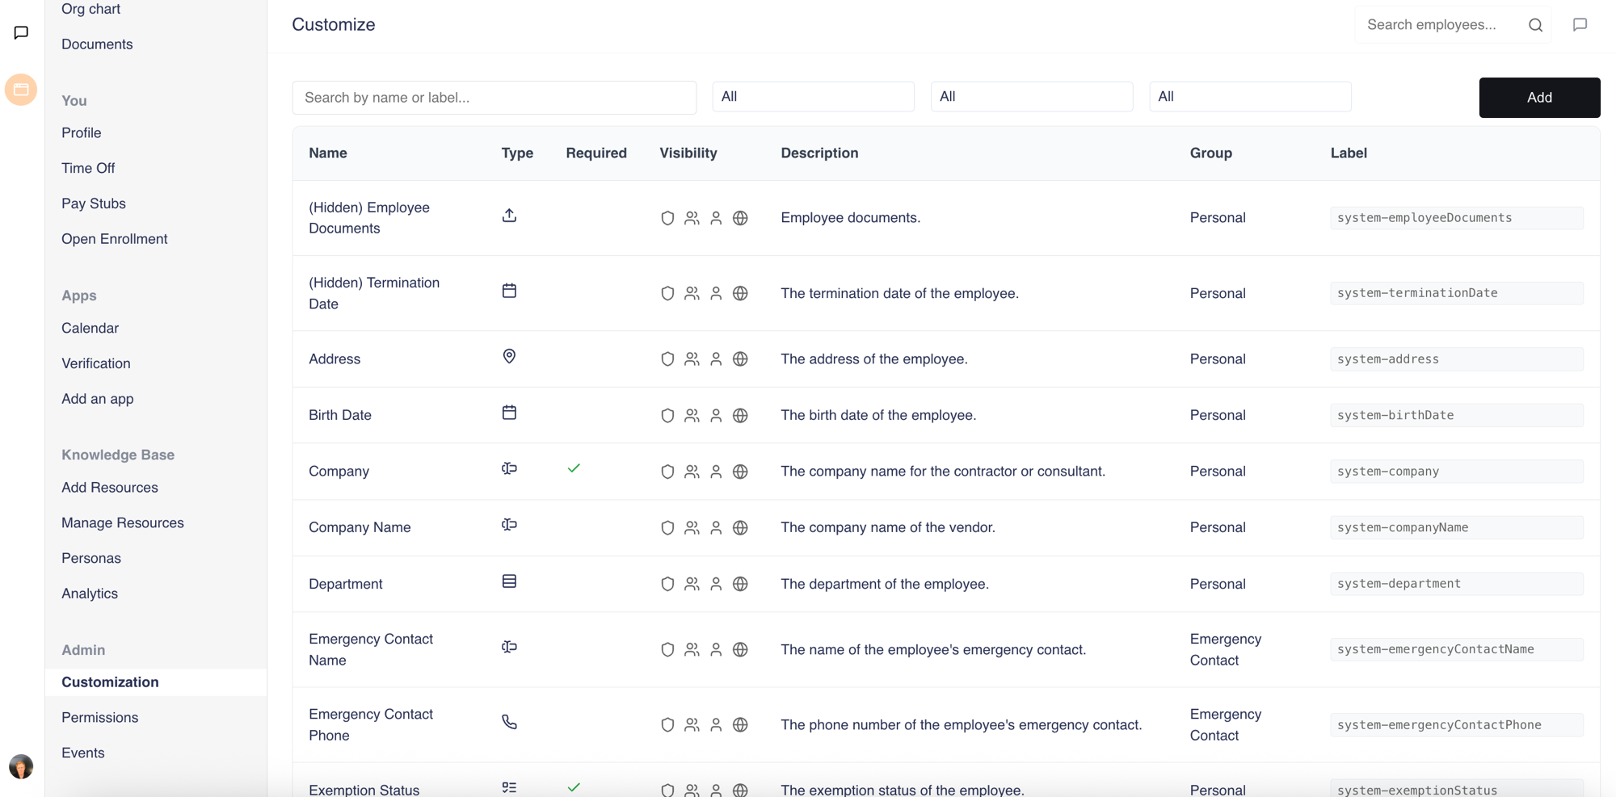Open Permissions in the Admin menu
Image resolution: width=1616 pixels, height=797 pixels.
pos(99,717)
